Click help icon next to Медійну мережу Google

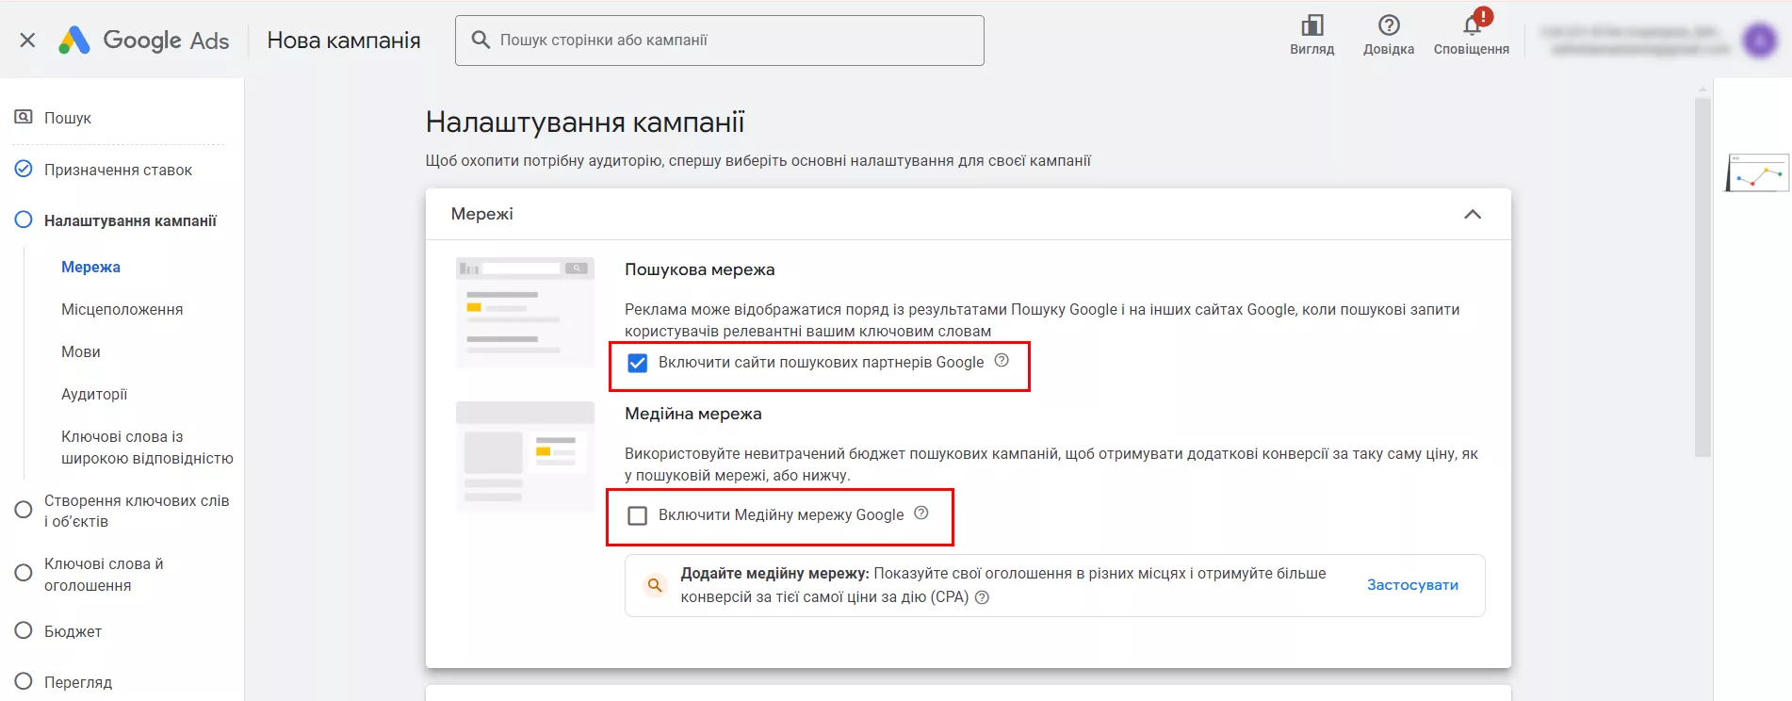pyautogui.click(x=921, y=514)
